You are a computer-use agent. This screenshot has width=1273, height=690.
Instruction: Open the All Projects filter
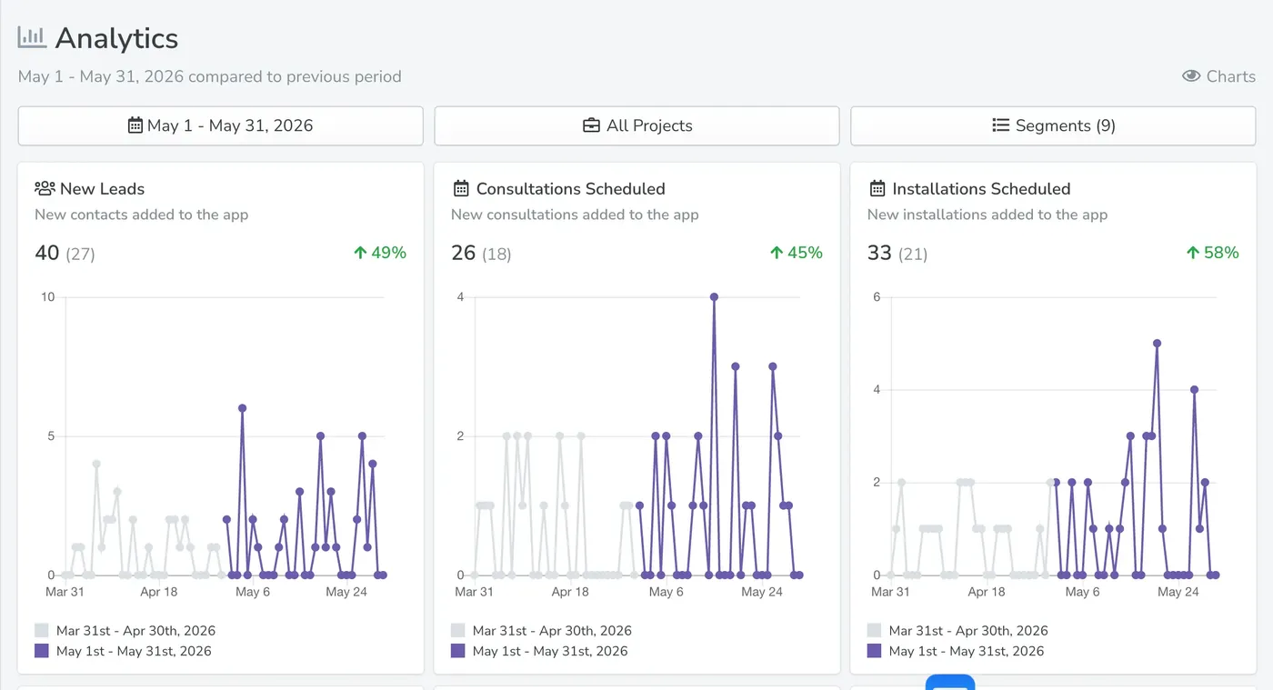pyautogui.click(x=636, y=125)
